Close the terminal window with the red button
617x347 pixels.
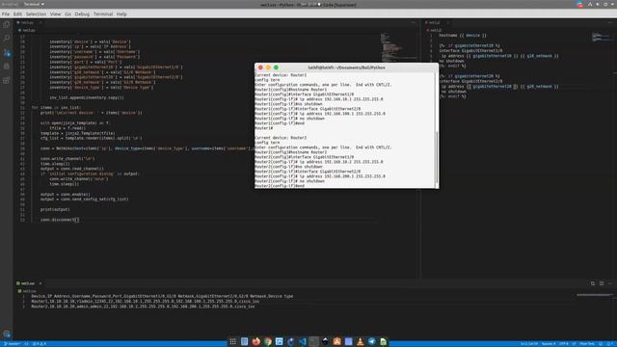tap(260, 67)
